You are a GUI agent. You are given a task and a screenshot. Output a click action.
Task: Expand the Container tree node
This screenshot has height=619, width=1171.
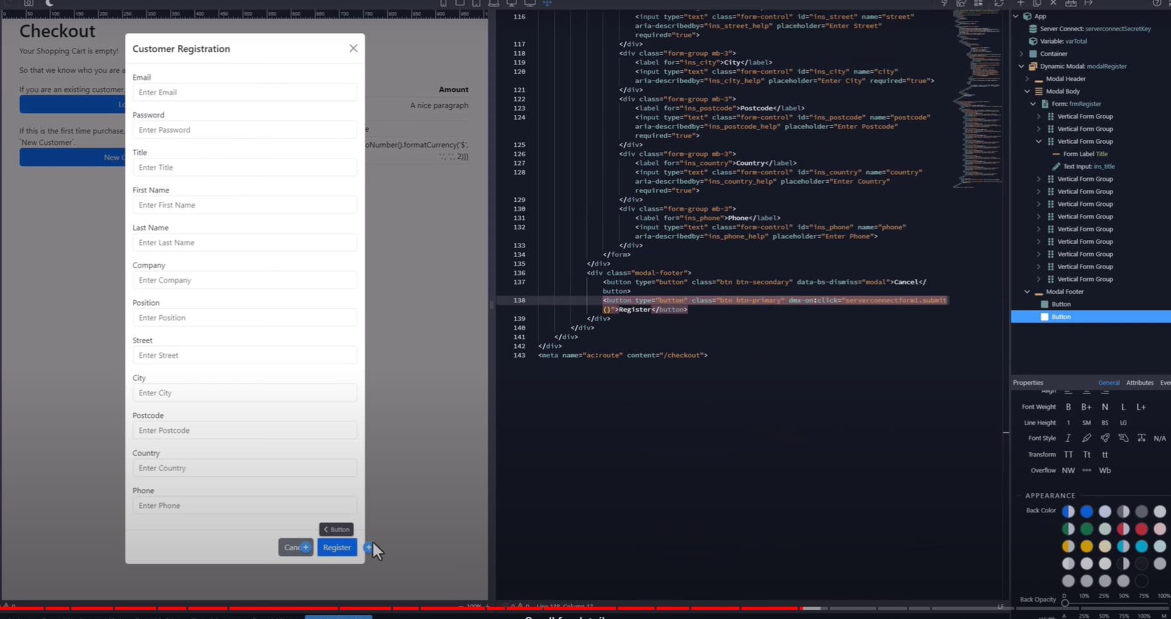coord(1021,54)
